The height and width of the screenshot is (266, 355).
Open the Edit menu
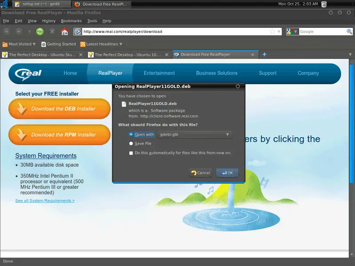(x=18, y=21)
